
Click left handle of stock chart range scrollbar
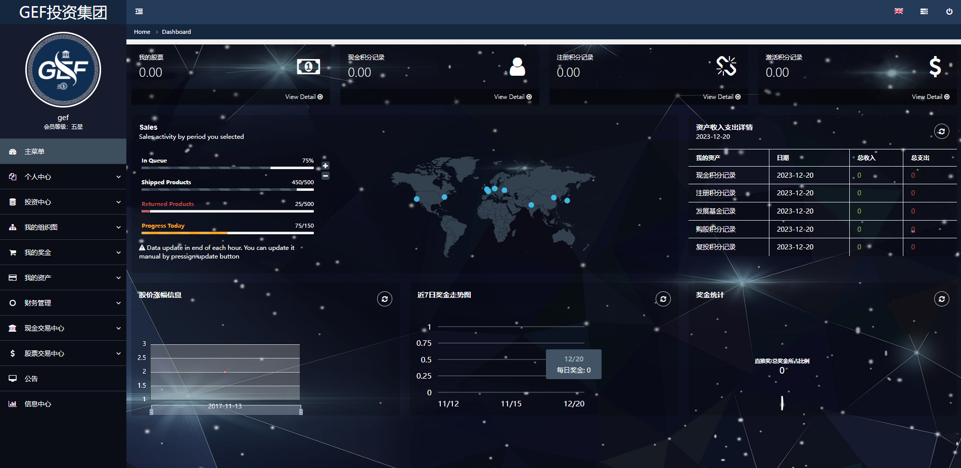151,411
